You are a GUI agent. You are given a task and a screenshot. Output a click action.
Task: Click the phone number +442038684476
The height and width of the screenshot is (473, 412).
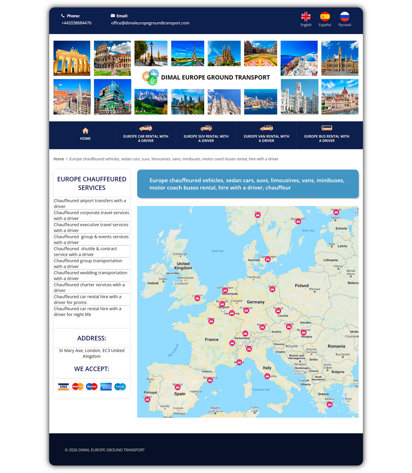[76, 23]
